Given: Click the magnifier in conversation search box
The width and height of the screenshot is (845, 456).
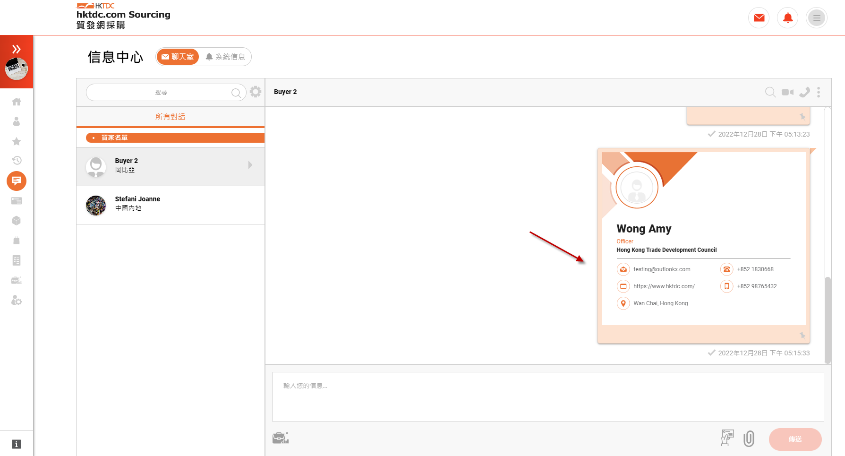Looking at the screenshot, I should [236, 93].
